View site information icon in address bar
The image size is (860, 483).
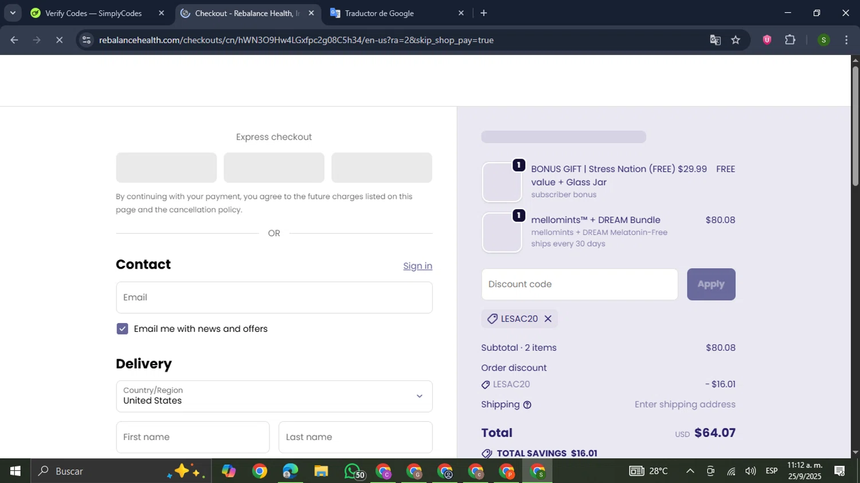[x=86, y=40]
